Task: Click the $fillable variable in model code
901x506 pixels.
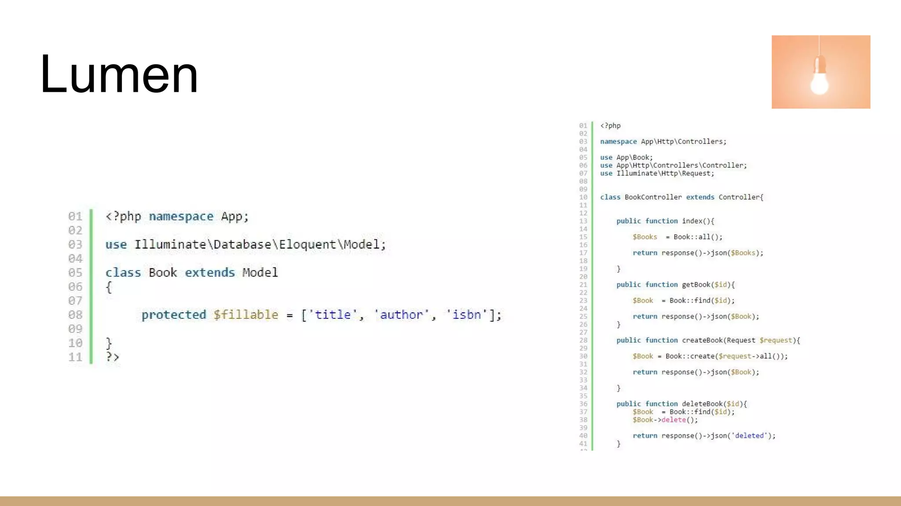Action: pos(245,315)
